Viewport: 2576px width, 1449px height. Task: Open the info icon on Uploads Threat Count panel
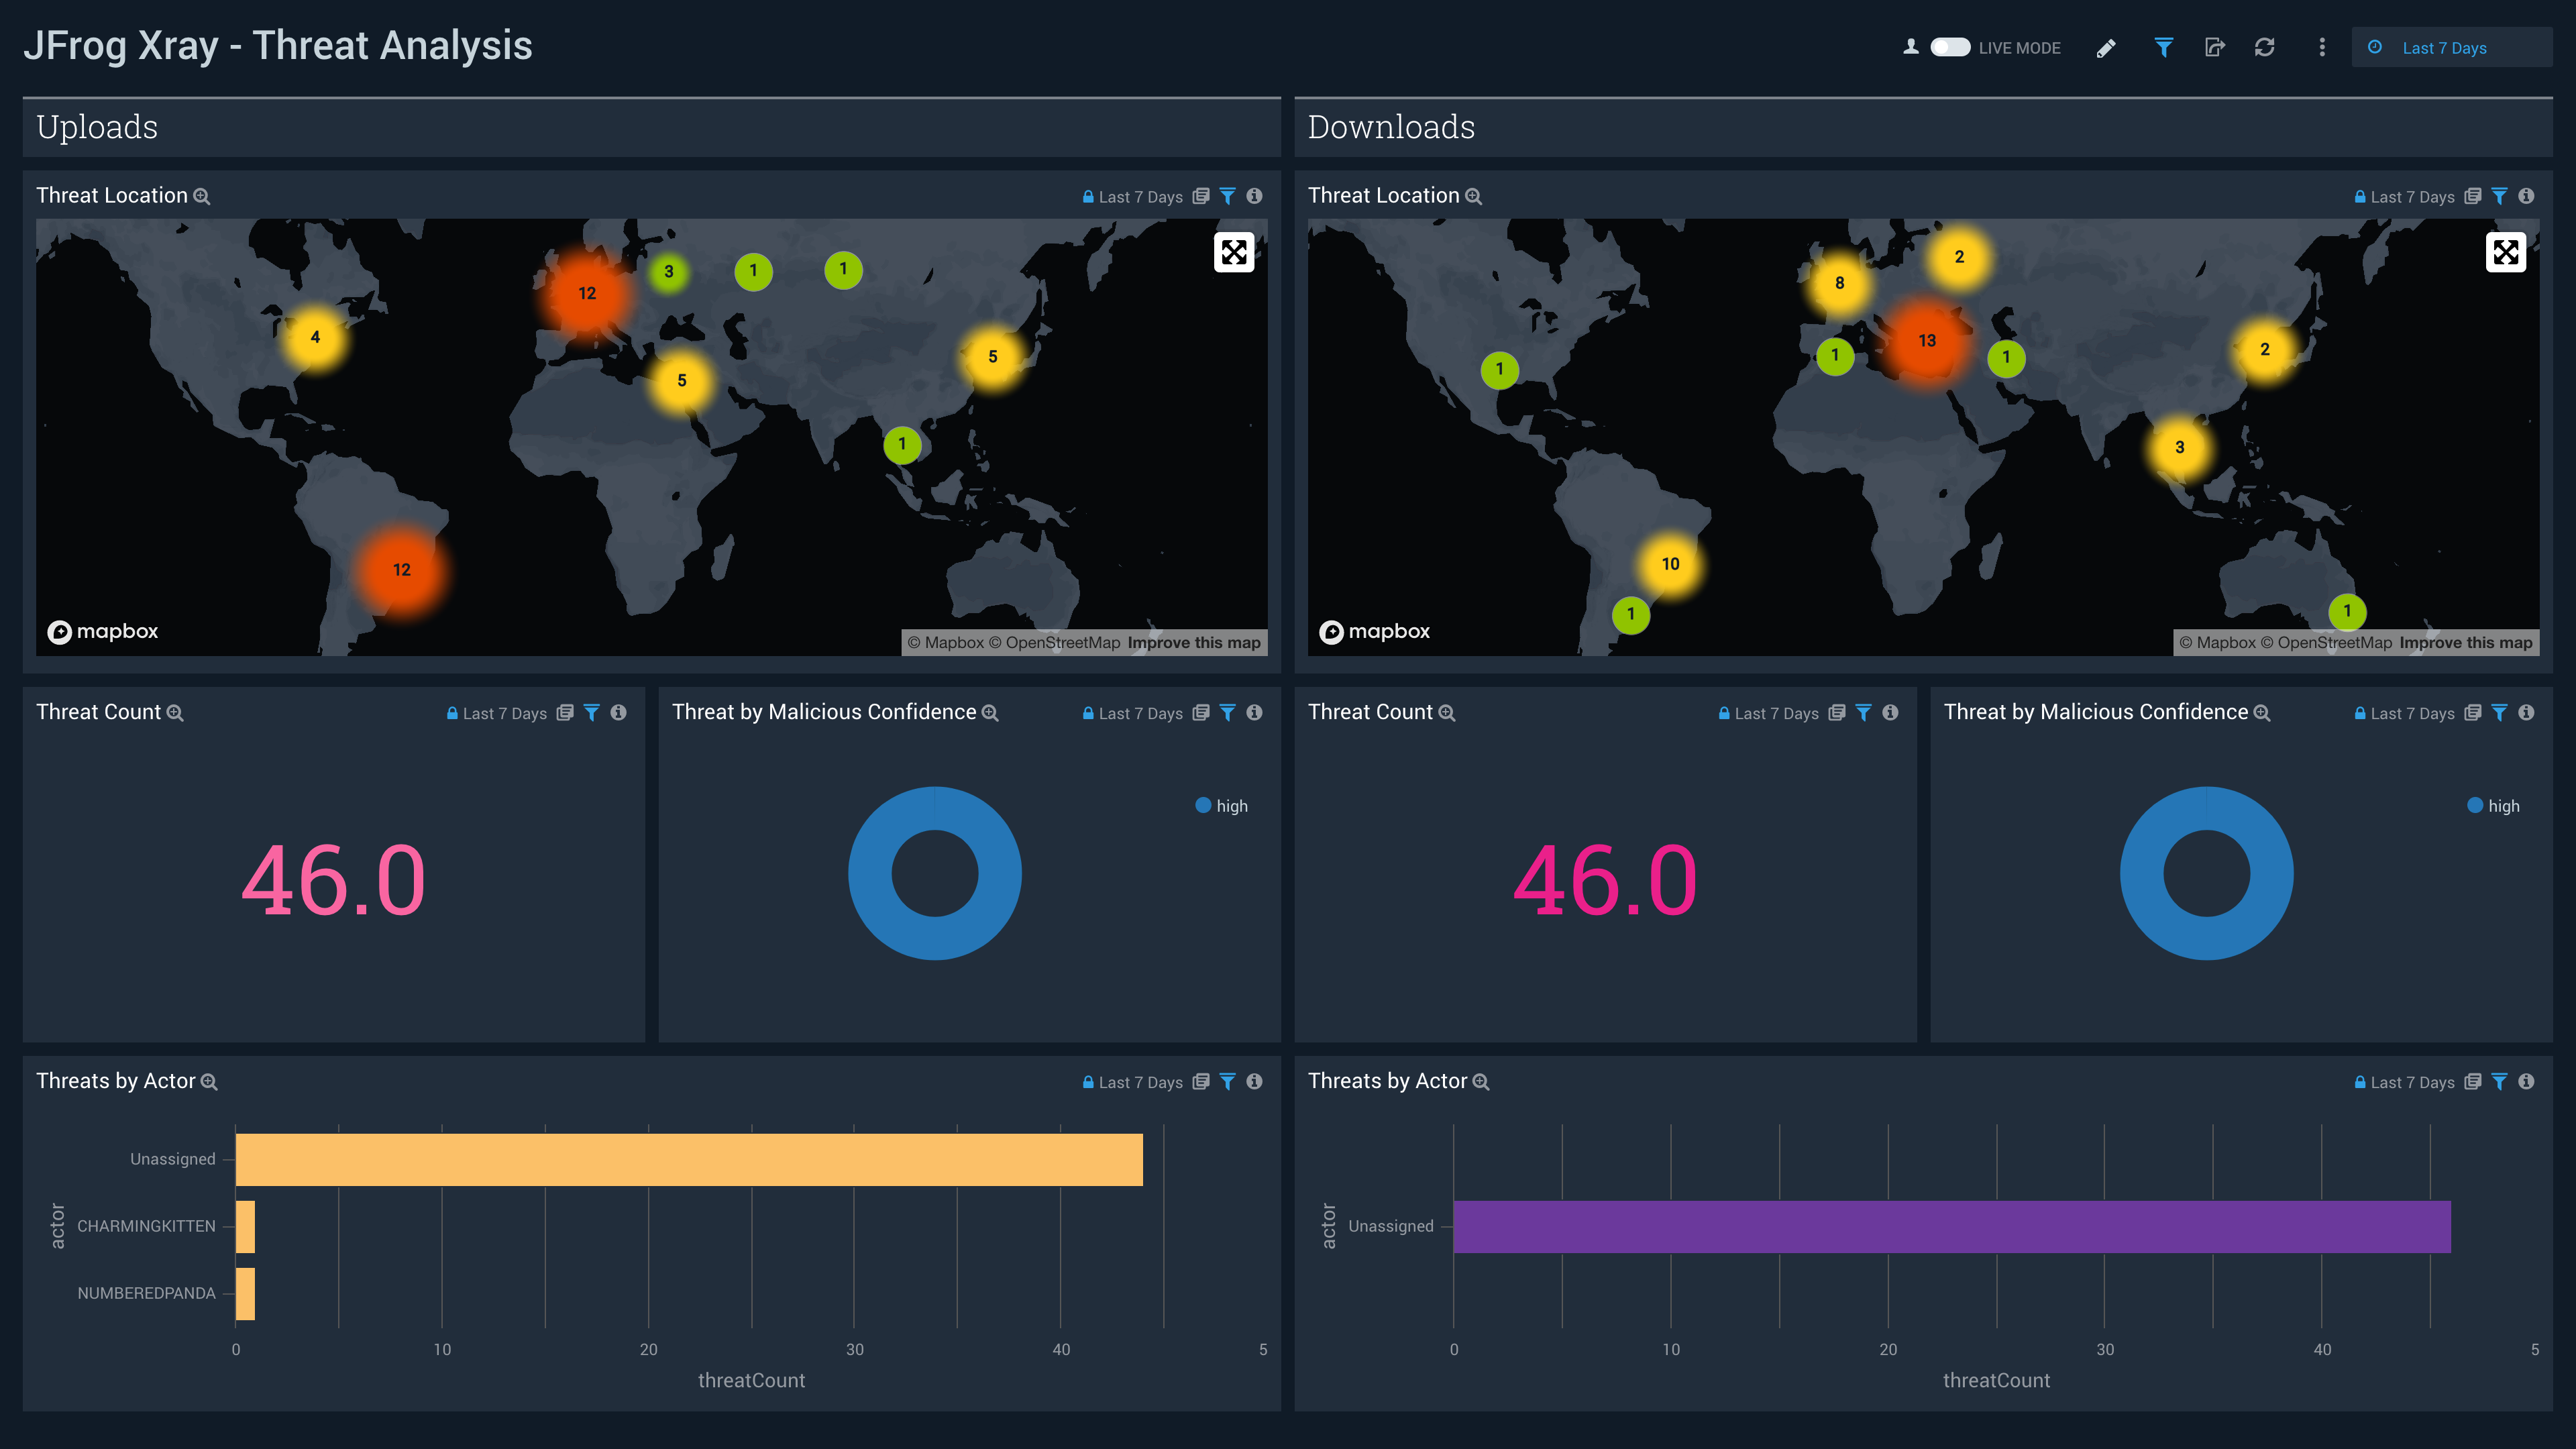pos(619,712)
